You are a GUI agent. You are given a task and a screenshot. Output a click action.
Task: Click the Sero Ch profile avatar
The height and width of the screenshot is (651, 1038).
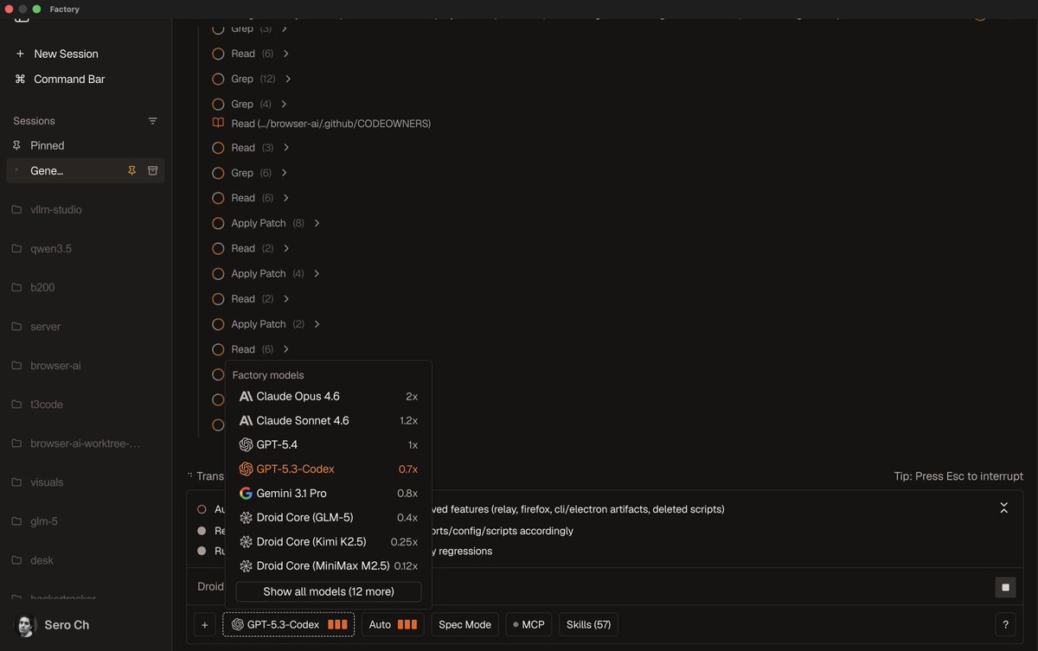27,625
